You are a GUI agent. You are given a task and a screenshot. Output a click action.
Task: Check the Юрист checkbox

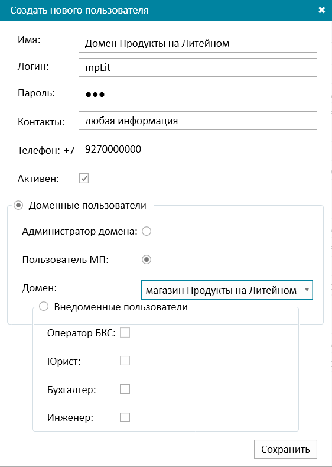pyautogui.click(x=125, y=361)
